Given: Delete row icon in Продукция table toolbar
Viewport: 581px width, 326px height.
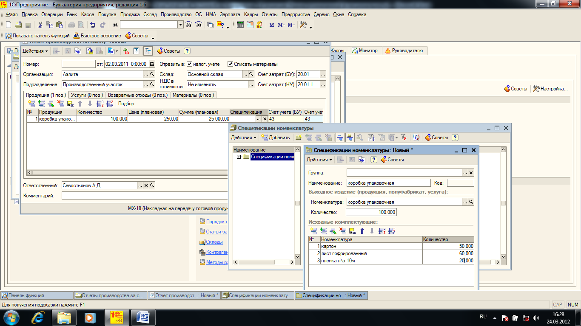Looking at the screenshot, I should coord(61,104).
